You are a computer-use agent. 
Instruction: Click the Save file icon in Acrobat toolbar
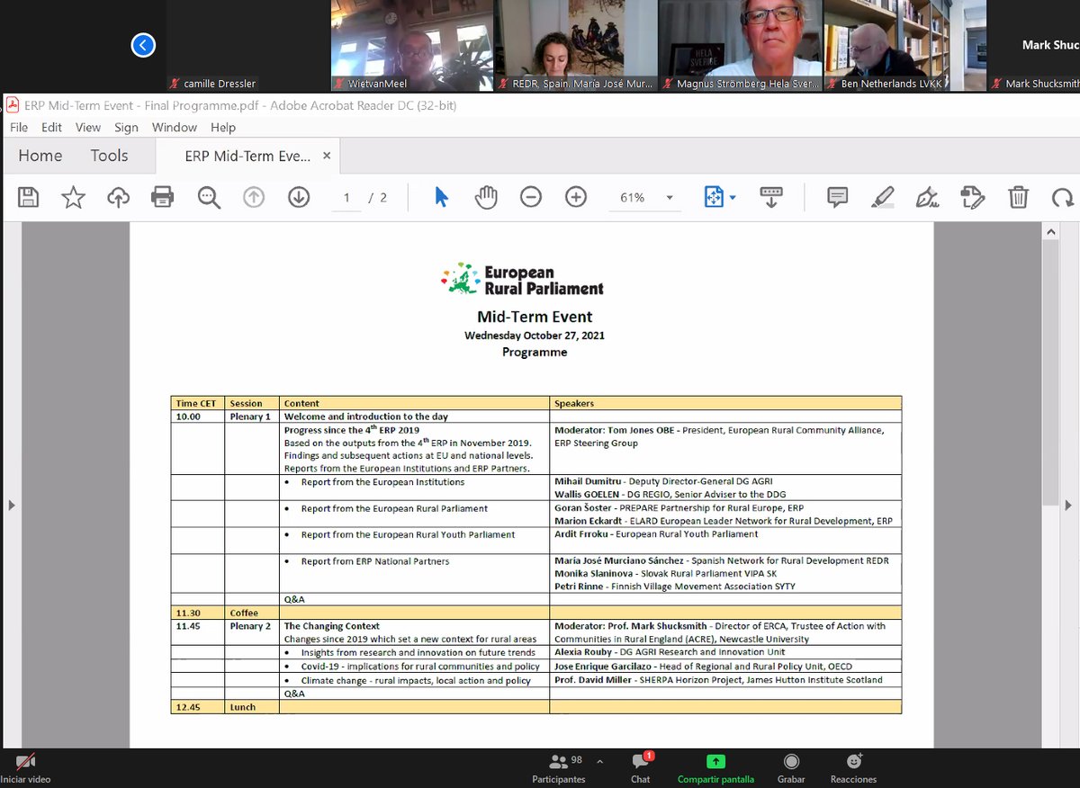point(29,197)
